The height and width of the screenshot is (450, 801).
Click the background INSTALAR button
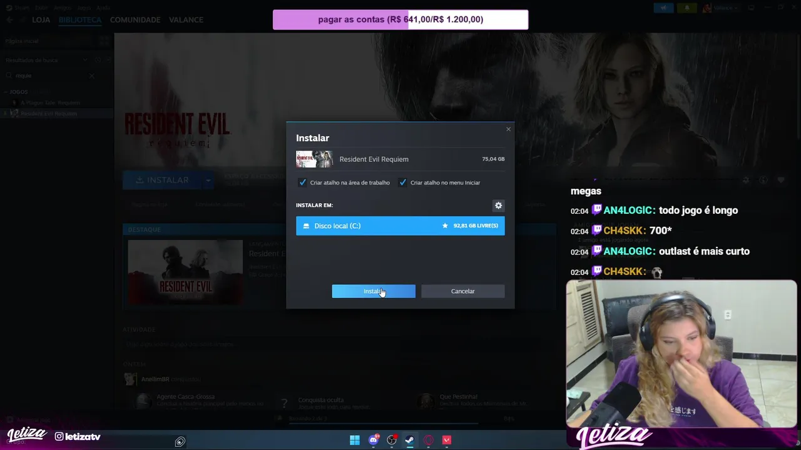coord(161,180)
